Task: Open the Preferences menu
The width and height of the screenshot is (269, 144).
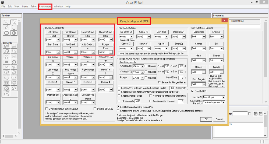Action: click(x=45, y=6)
